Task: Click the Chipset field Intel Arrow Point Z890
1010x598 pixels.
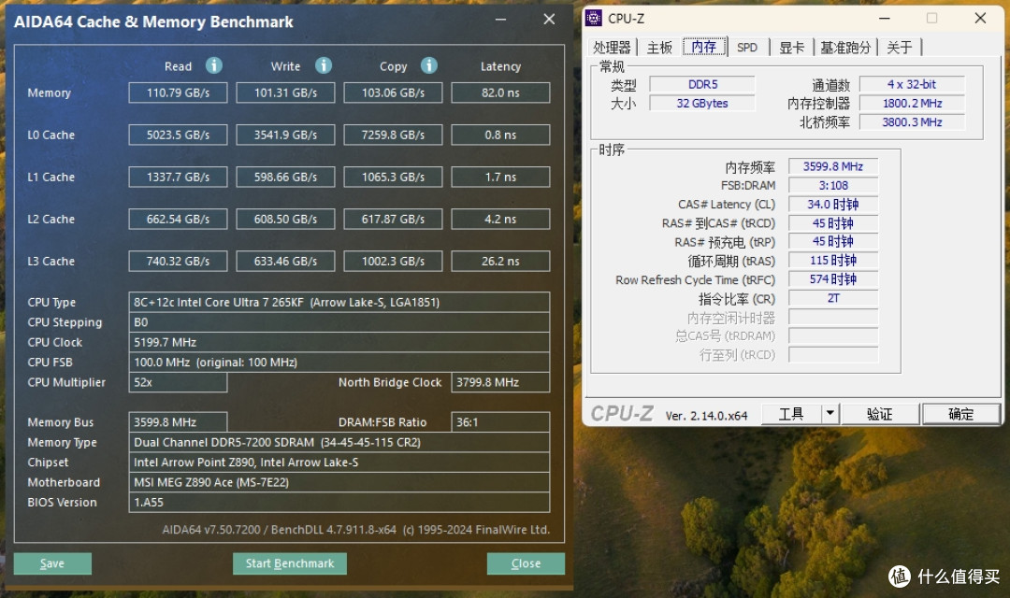Action: 339,463
